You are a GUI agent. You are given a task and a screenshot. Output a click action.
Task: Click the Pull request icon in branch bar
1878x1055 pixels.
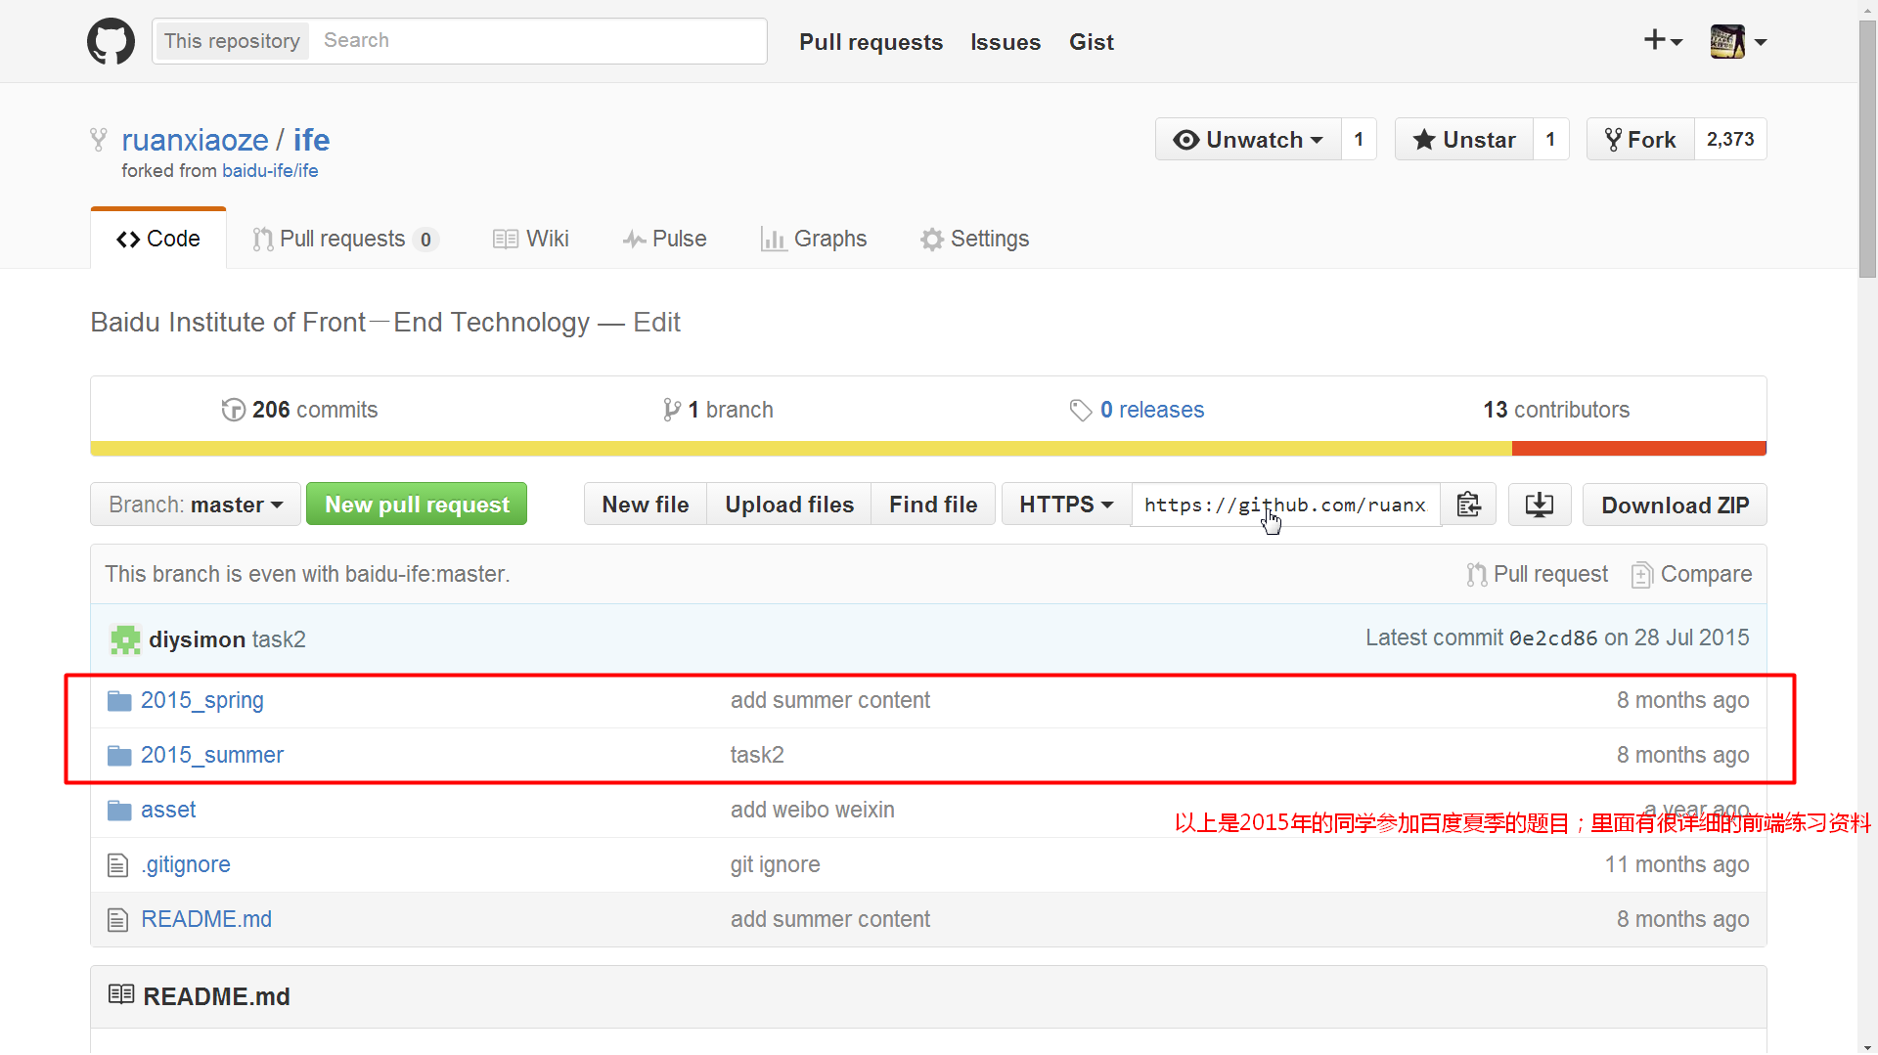point(1476,575)
